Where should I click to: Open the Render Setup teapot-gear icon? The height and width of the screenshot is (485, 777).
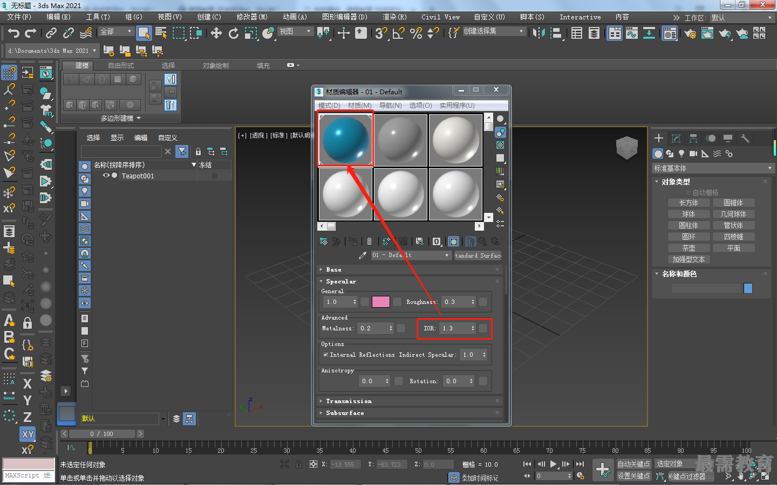(x=690, y=34)
